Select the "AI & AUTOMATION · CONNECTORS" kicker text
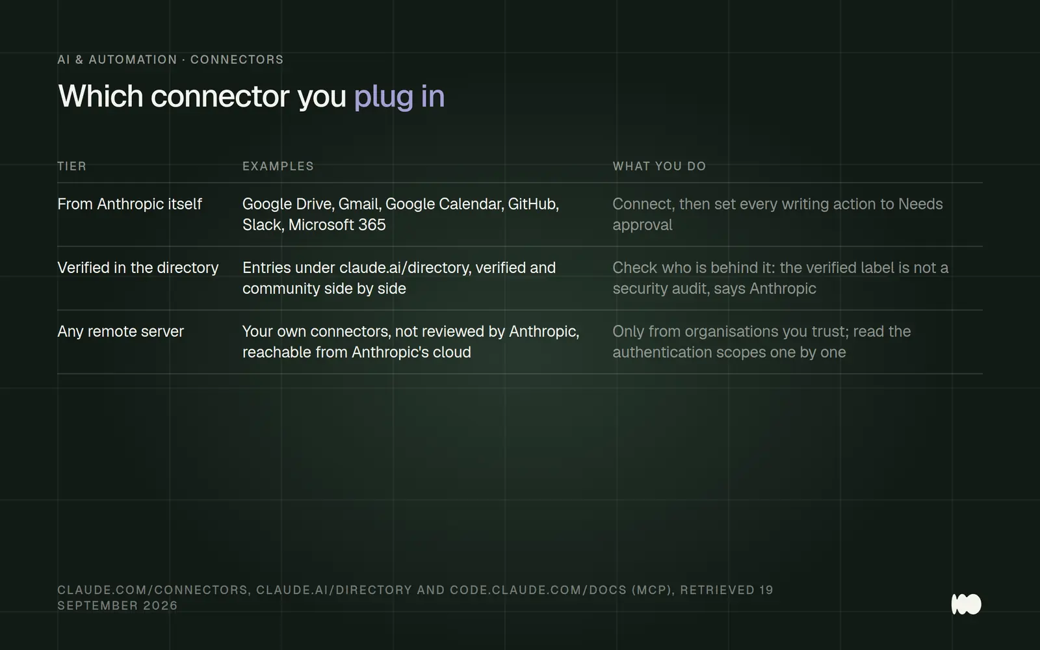 point(170,60)
